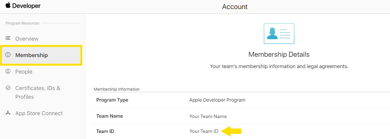Open Certificates, IDs & Profiles

point(38,92)
